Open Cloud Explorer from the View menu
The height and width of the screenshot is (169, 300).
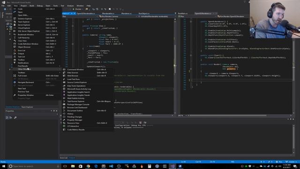pyautogui.click(x=37, y=28)
